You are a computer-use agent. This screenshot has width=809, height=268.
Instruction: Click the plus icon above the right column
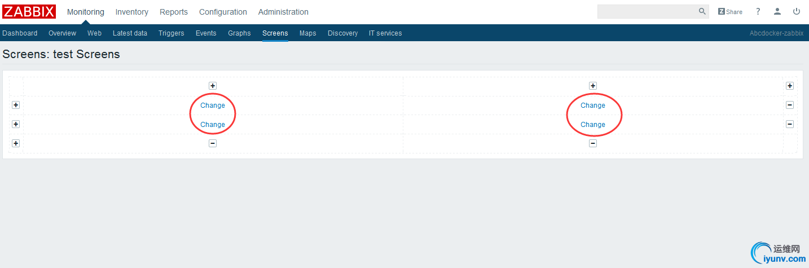[x=593, y=86]
